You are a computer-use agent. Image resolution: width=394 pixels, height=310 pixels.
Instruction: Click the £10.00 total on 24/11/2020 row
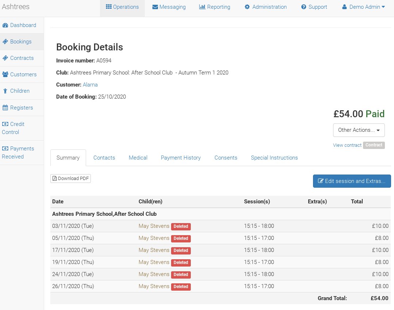tap(380, 274)
